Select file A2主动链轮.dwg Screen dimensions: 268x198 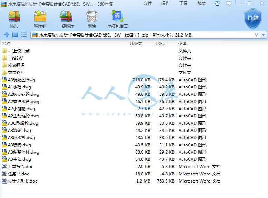[23, 116]
